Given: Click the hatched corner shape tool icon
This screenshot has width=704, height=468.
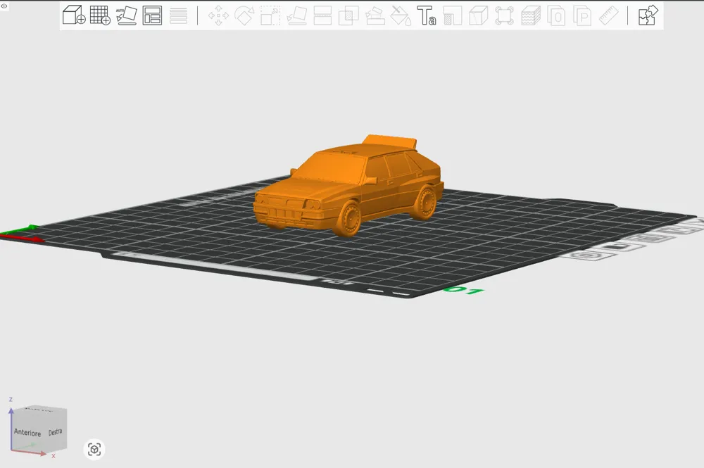Looking at the screenshot, I should click(453, 15).
